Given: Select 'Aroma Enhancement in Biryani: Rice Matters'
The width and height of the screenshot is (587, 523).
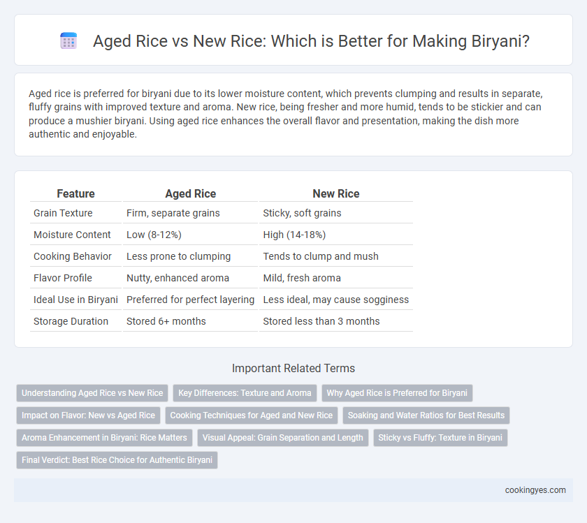Looking at the screenshot, I should 104,438.
